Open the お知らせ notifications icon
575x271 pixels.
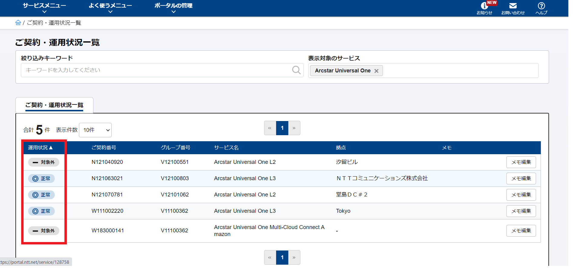pyautogui.click(x=485, y=8)
